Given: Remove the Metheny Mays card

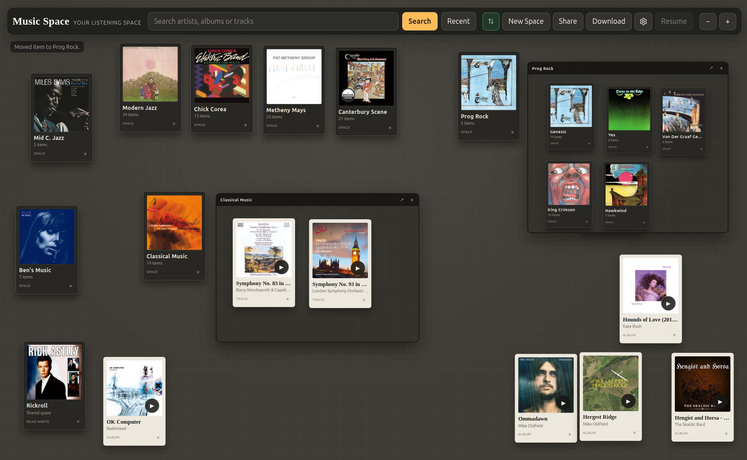Looking at the screenshot, I should [318, 126].
